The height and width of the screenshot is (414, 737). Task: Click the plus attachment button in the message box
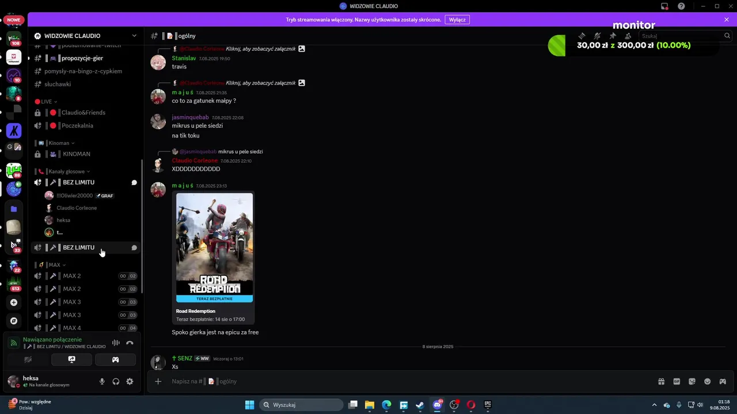pos(158,381)
